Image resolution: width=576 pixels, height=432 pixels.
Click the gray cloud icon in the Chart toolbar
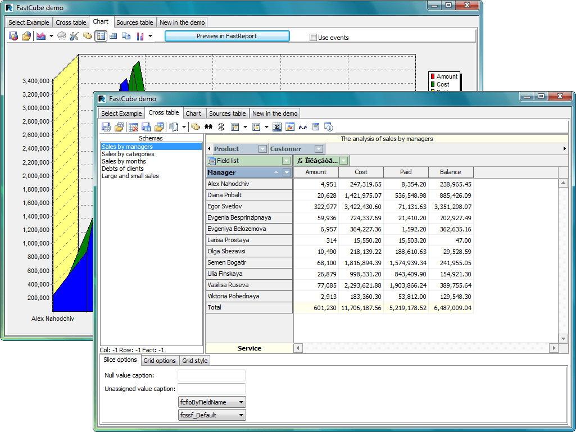point(62,36)
